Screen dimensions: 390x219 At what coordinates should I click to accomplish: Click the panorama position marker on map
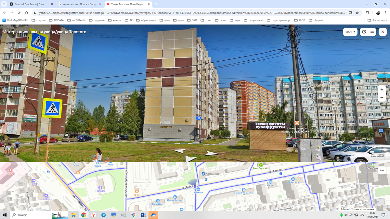coord(195,186)
